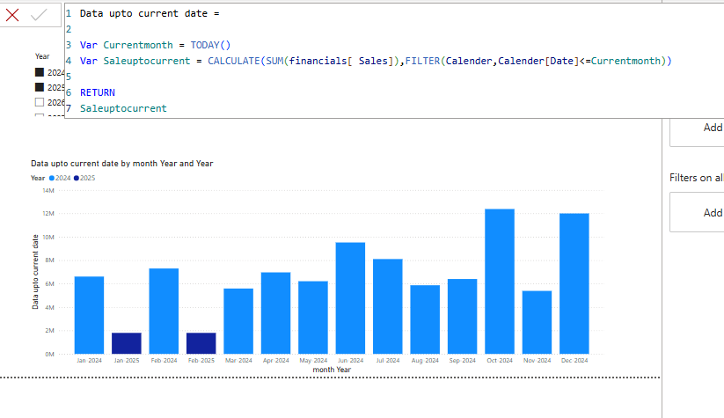This screenshot has width=724, height=418.
Task: Cancel the formula with the red X
Action: (x=12, y=15)
